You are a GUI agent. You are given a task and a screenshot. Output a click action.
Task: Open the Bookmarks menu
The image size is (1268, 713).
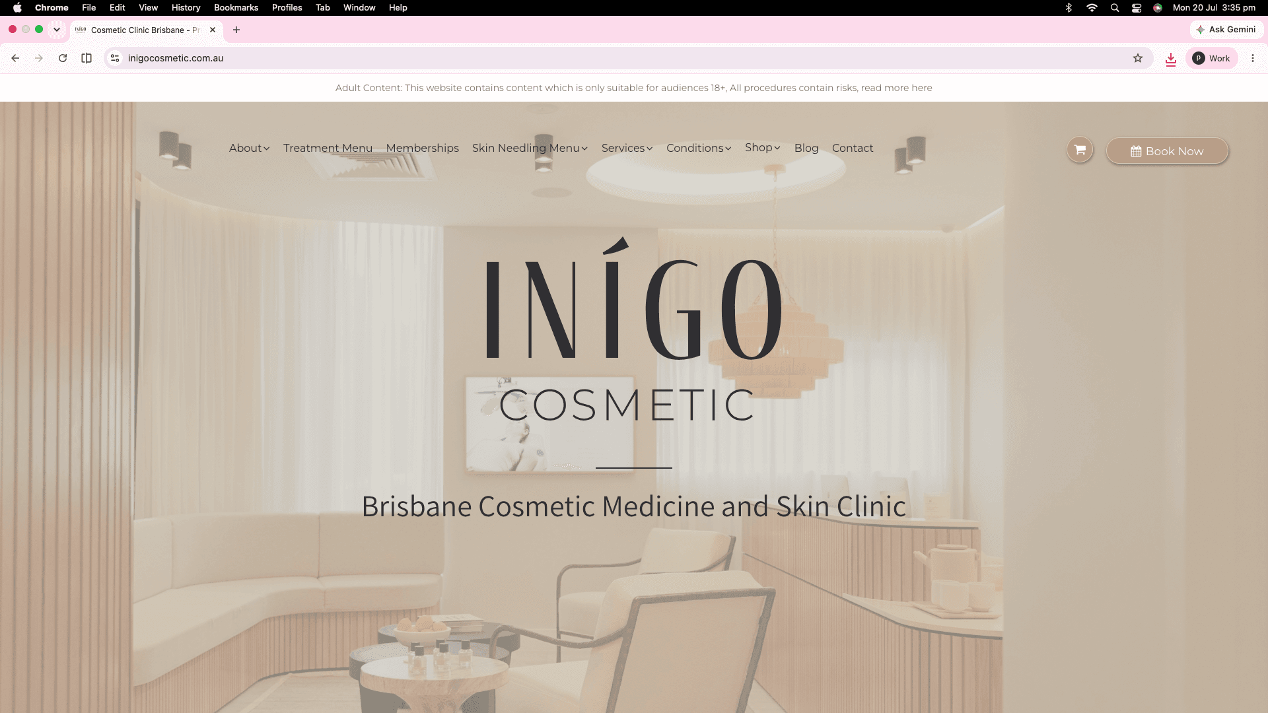236,8
